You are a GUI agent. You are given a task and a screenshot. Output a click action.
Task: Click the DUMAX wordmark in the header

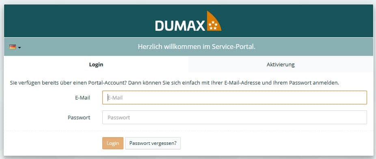(x=180, y=25)
